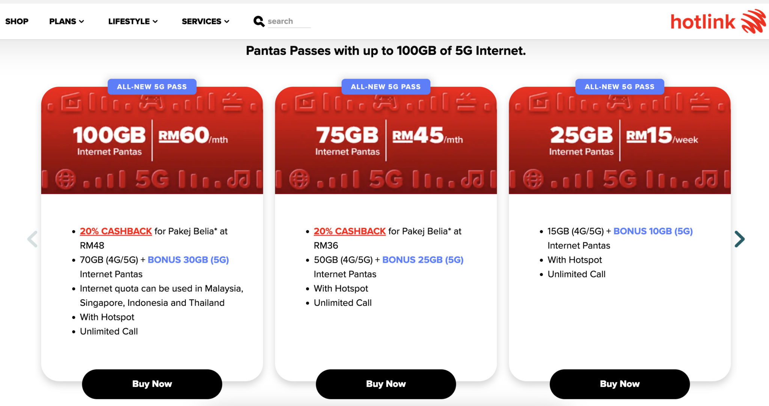
Task: Click the Hotlink logo
Action: point(718,21)
